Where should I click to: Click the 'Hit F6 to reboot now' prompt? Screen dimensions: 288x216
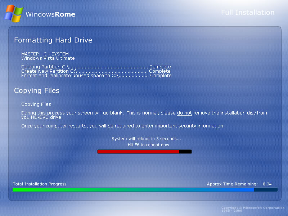pos(148,145)
